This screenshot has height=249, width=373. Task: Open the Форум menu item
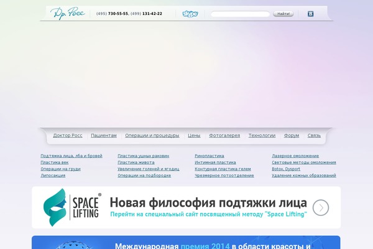(x=292, y=135)
